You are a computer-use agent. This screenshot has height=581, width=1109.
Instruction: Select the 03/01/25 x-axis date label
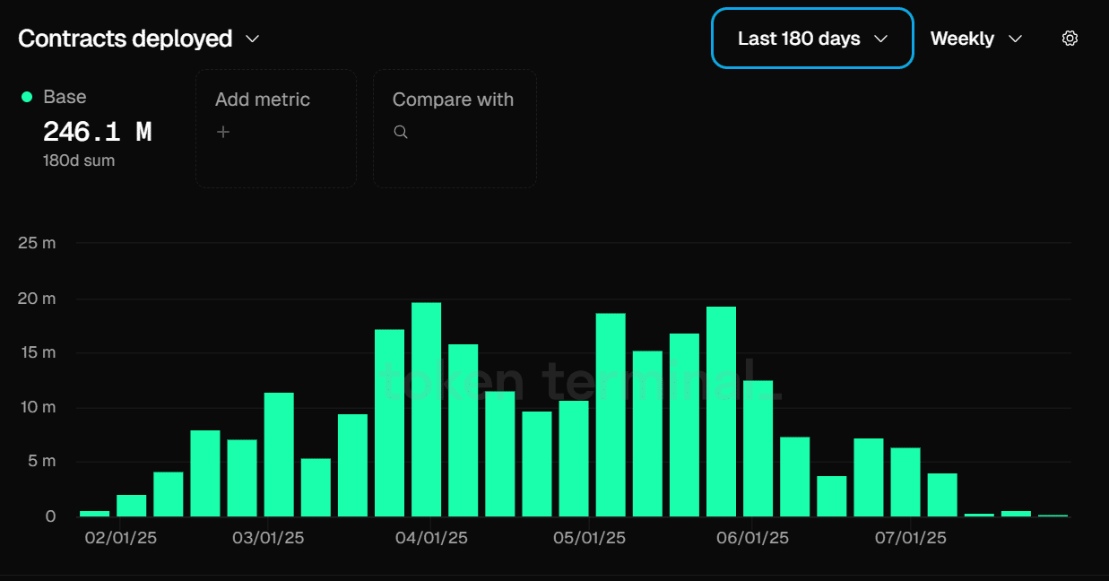[x=268, y=539]
